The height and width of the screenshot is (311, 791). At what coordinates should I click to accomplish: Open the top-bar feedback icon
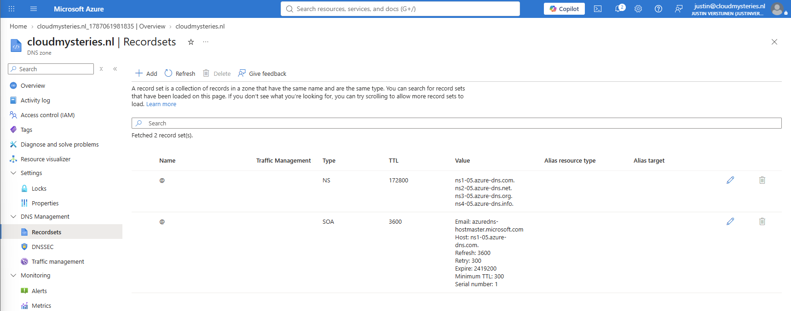679,9
